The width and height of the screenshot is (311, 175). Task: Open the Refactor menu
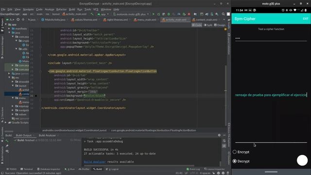[61, 9]
